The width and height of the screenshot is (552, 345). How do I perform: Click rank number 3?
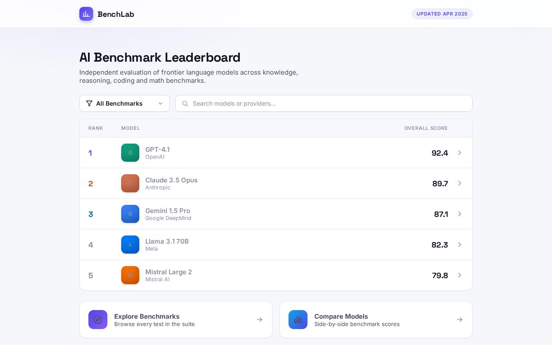click(x=91, y=214)
